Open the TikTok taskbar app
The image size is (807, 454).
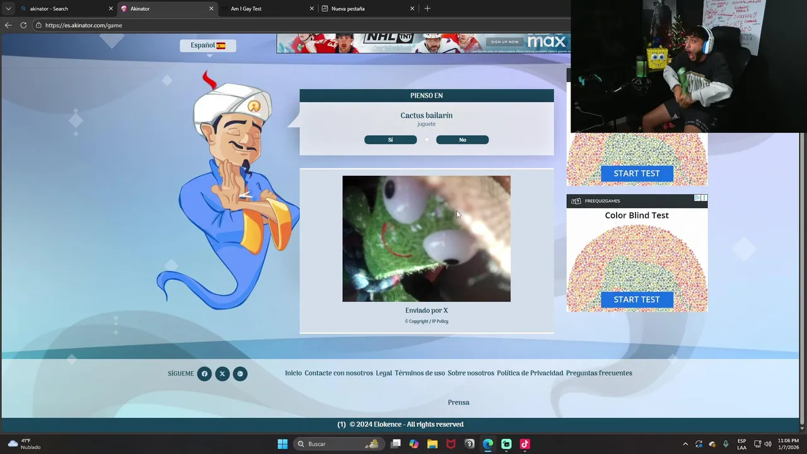click(x=525, y=444)
